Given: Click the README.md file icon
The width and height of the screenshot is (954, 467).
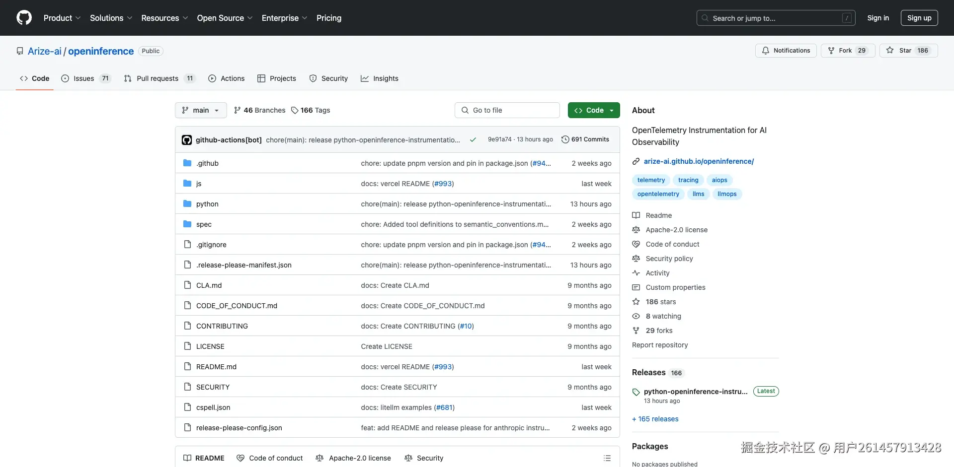Looking at the screenshot, I should [187, 367].
